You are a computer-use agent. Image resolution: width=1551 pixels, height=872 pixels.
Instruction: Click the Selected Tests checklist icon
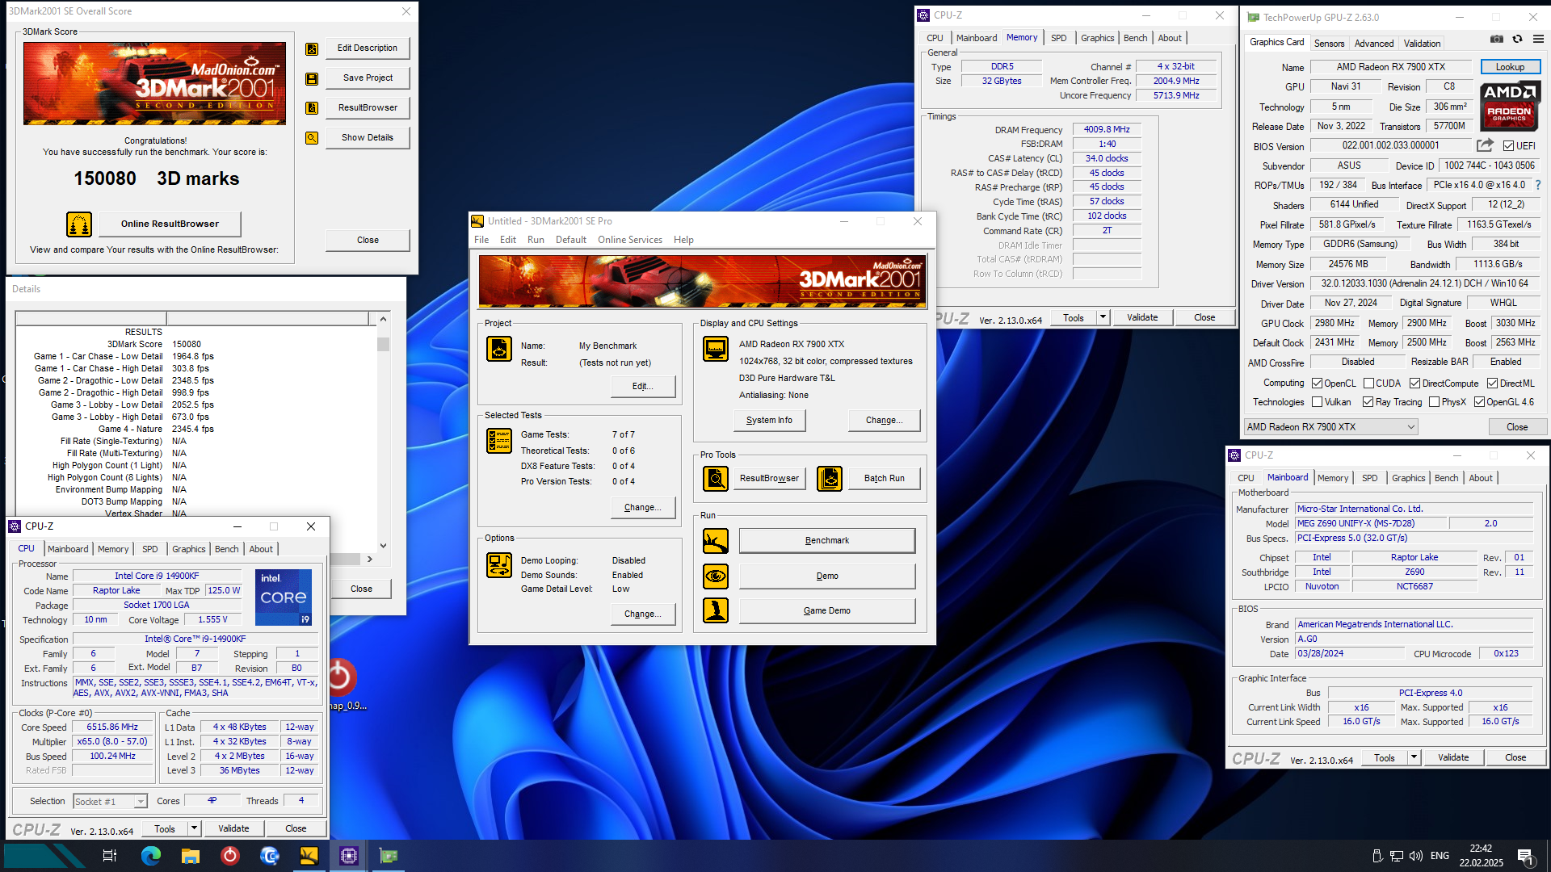click(x=499, y=441)
